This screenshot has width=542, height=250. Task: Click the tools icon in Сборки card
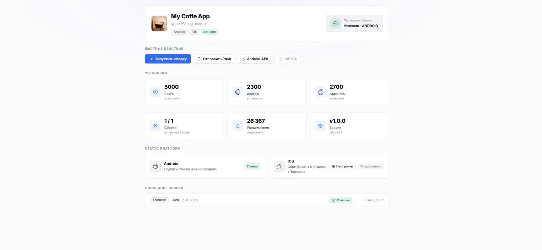[x=155, y=126]
